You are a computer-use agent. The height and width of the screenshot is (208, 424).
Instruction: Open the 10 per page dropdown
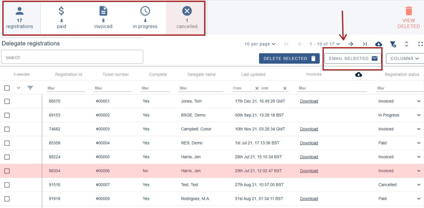click(x=260, y=44)
